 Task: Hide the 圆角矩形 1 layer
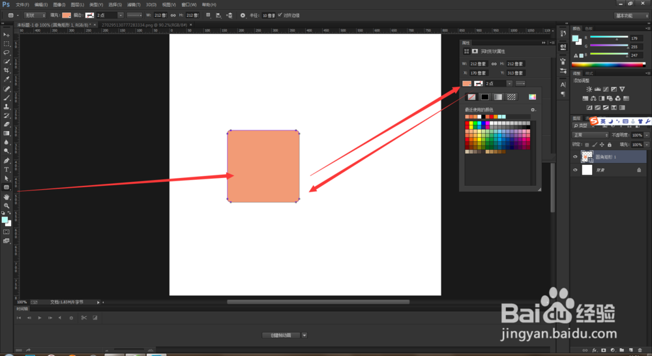click(575, 156)
